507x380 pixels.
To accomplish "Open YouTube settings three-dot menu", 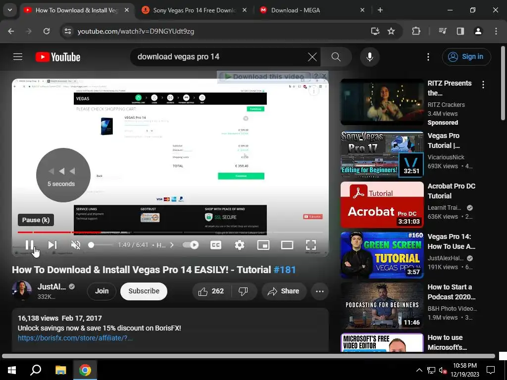I will tap(428, 57).
